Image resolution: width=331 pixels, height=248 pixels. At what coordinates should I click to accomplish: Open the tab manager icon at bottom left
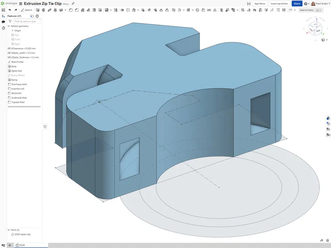point(3,245)
